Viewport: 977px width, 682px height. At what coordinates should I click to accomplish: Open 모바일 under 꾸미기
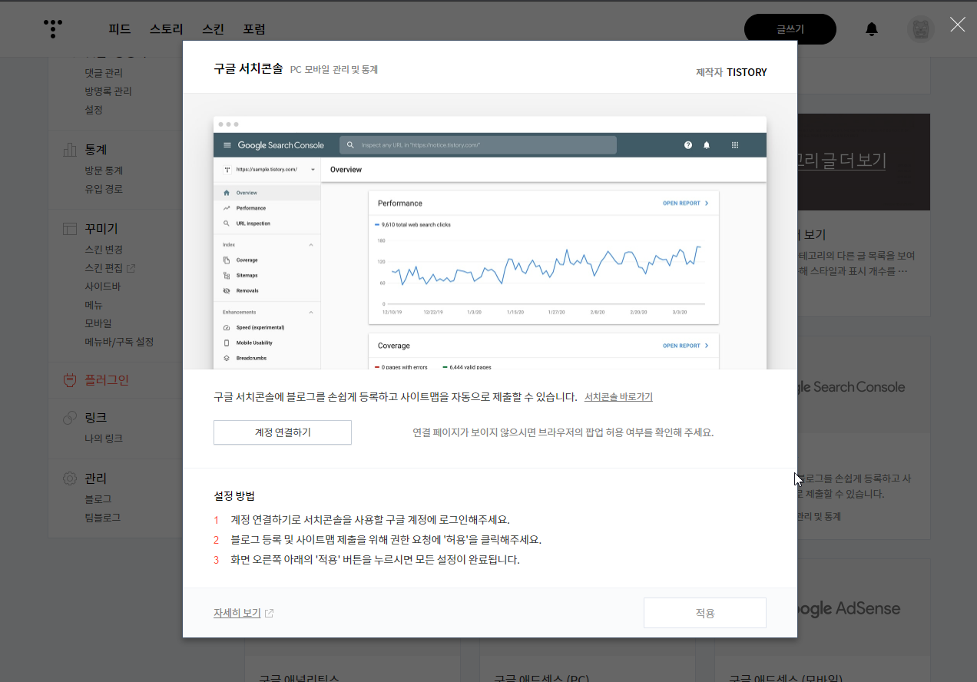(x=98, y=323)
